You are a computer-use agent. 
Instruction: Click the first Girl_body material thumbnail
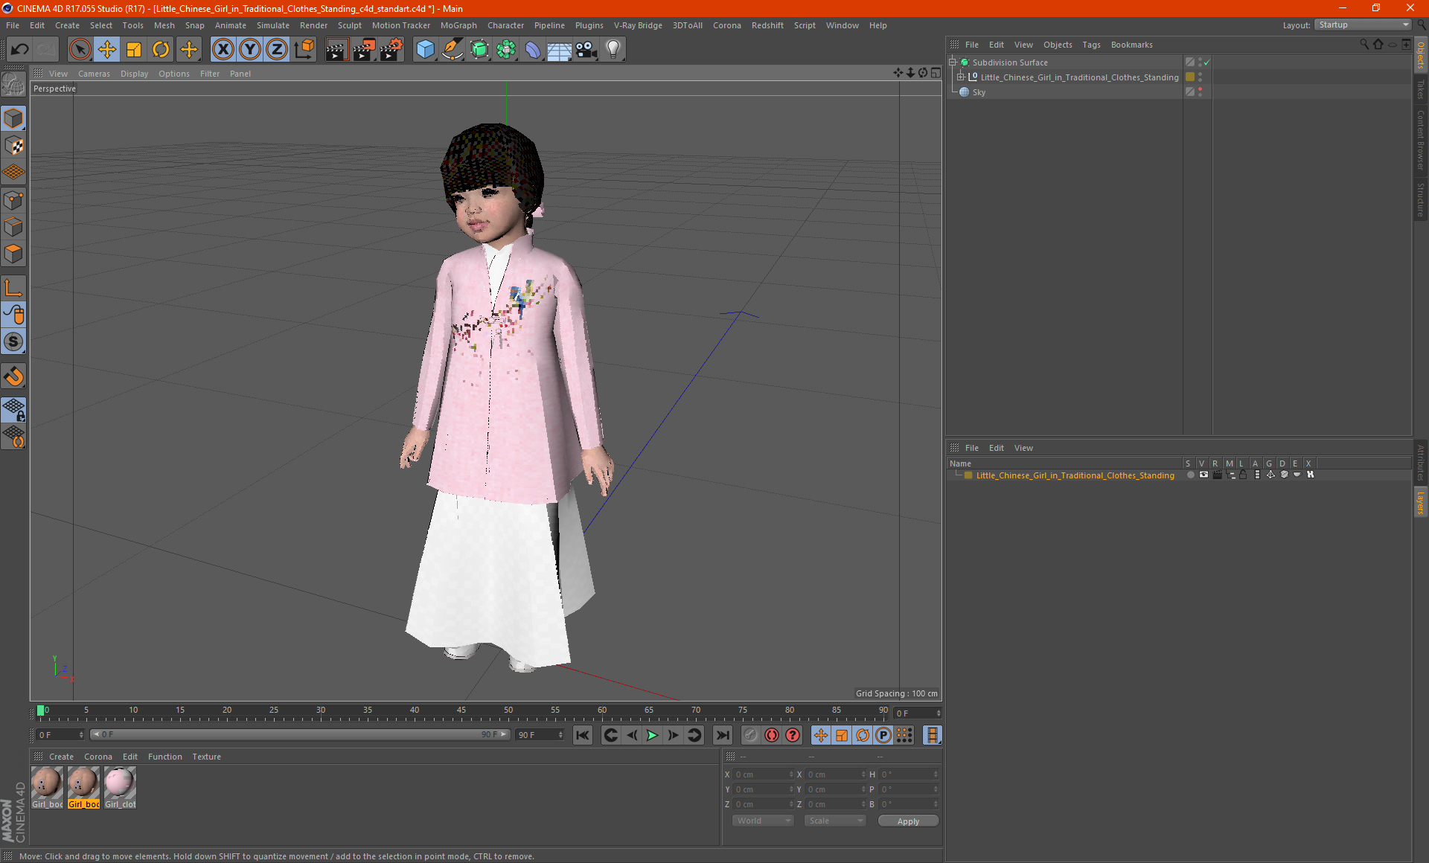[x=47, y=784]
